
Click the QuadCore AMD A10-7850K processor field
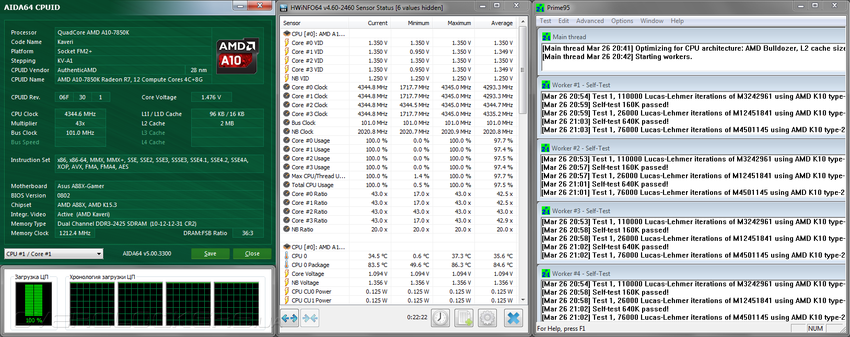point(133,32)
